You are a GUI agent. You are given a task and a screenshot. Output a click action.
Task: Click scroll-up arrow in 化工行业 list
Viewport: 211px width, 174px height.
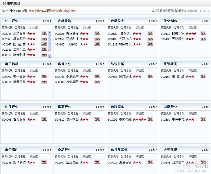(x=50, y=33)
